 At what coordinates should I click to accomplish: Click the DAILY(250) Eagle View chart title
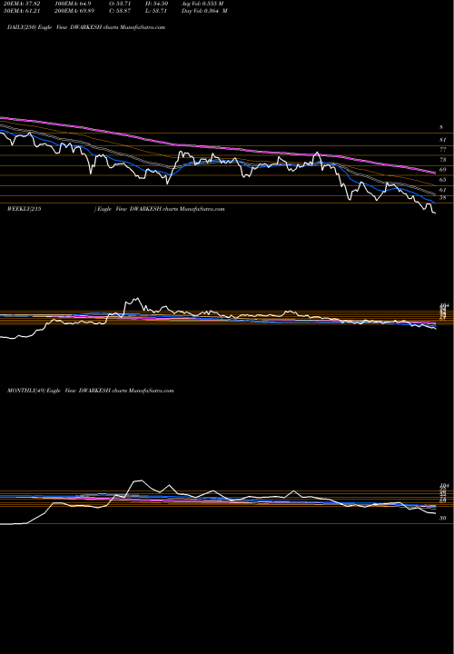86,27
